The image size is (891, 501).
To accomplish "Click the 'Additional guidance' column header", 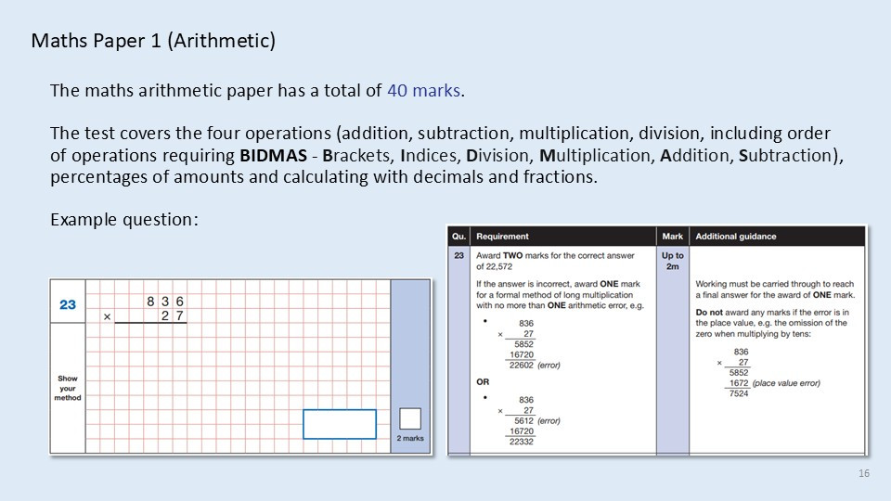I will coord(736,237).
